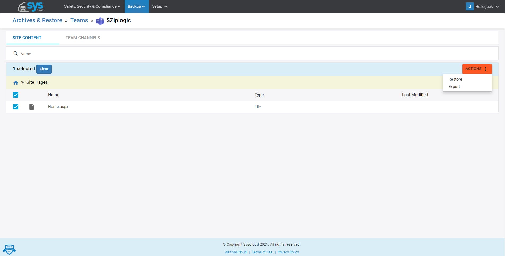
Task: Click the 1 selected label
Action: [x=24, y=69]
